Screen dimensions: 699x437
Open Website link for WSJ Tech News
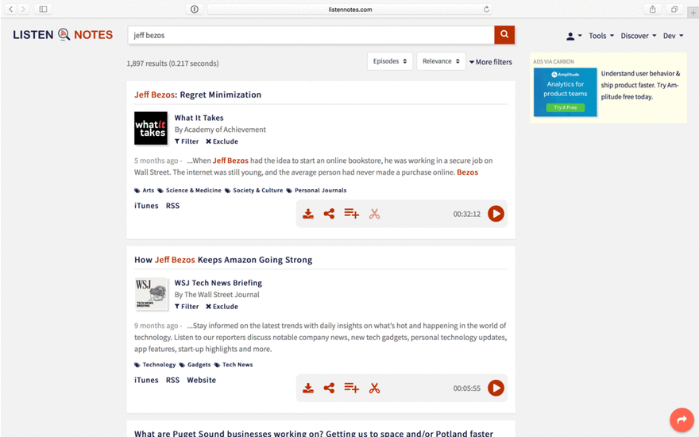[202, 380]
